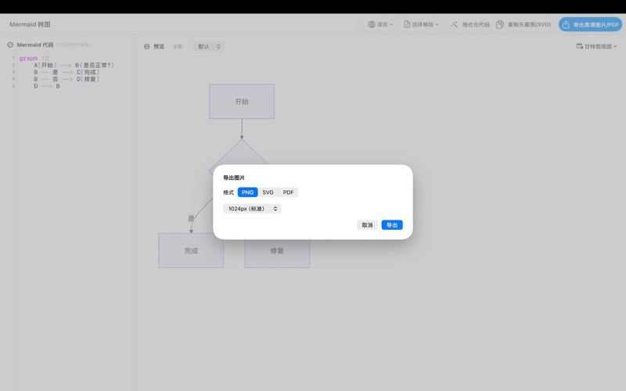Select the 开始 node in the diagram
Image resolution: width=626 pixels, height=391 pixels.
tap(242, 102)
